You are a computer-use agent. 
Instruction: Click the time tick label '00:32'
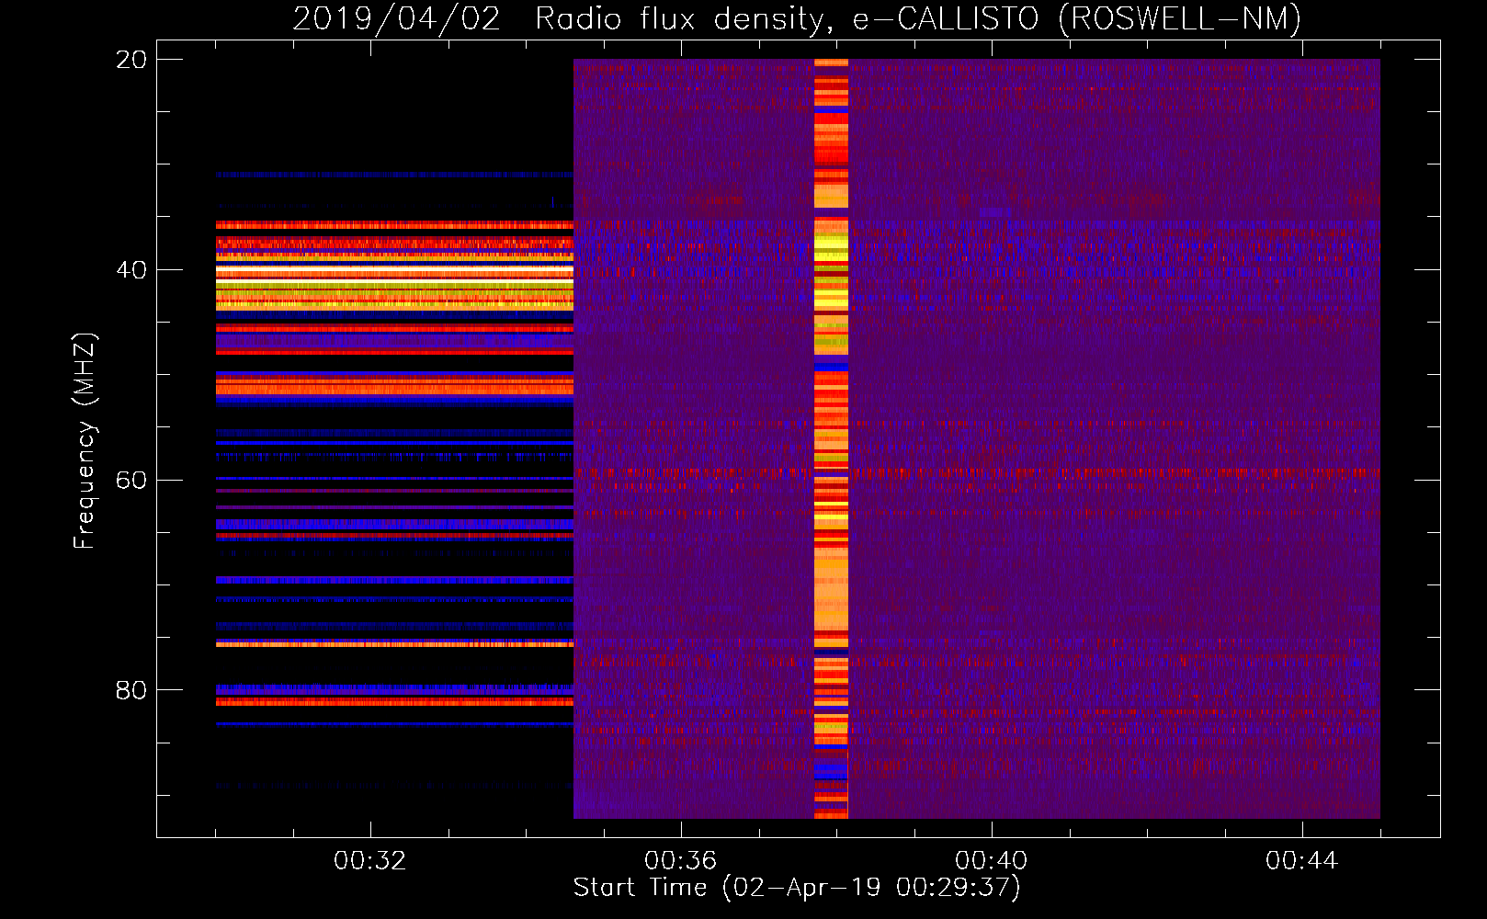(x=370, y=861)
